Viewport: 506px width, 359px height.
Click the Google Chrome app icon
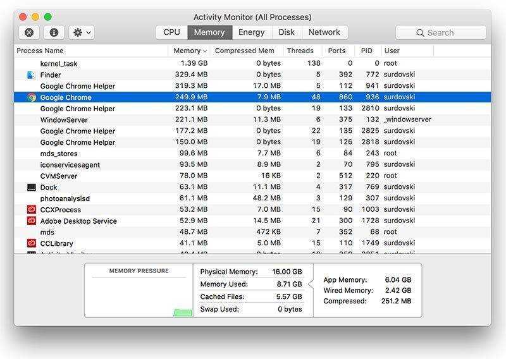point(31,97)
